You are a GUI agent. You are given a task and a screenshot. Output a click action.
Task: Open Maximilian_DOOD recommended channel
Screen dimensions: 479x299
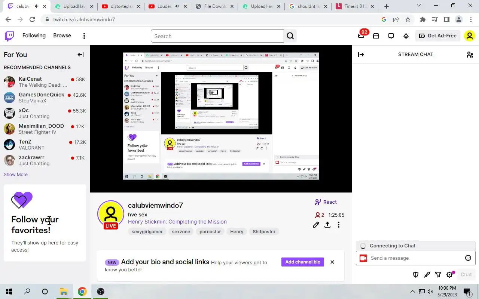coord(45,129)
